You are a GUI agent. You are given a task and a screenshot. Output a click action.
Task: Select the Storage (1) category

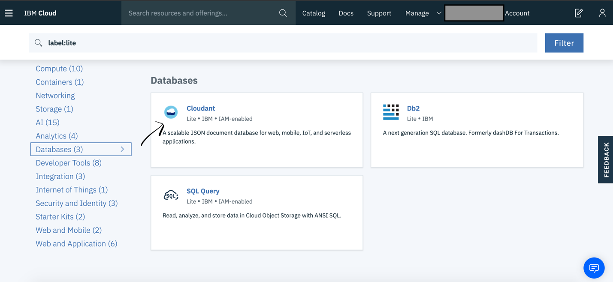pos(54,109)
